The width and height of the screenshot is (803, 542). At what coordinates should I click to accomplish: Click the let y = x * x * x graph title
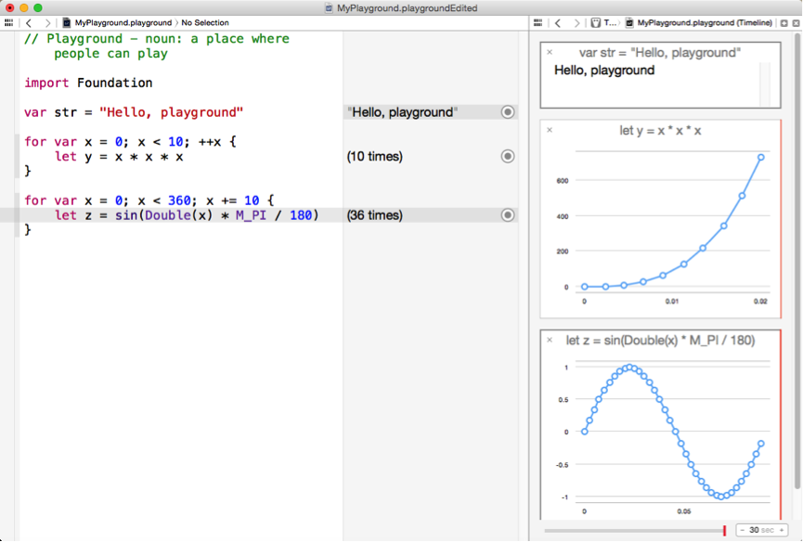click(x=660, y=131)
